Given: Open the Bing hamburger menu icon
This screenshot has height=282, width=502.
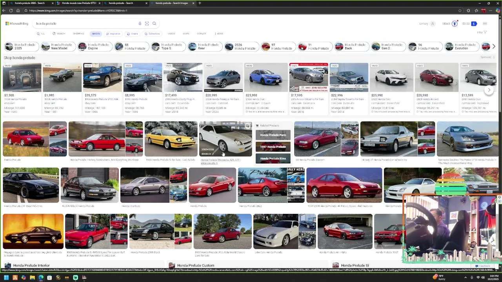Looking at the screenshot, I should [485, 23].
